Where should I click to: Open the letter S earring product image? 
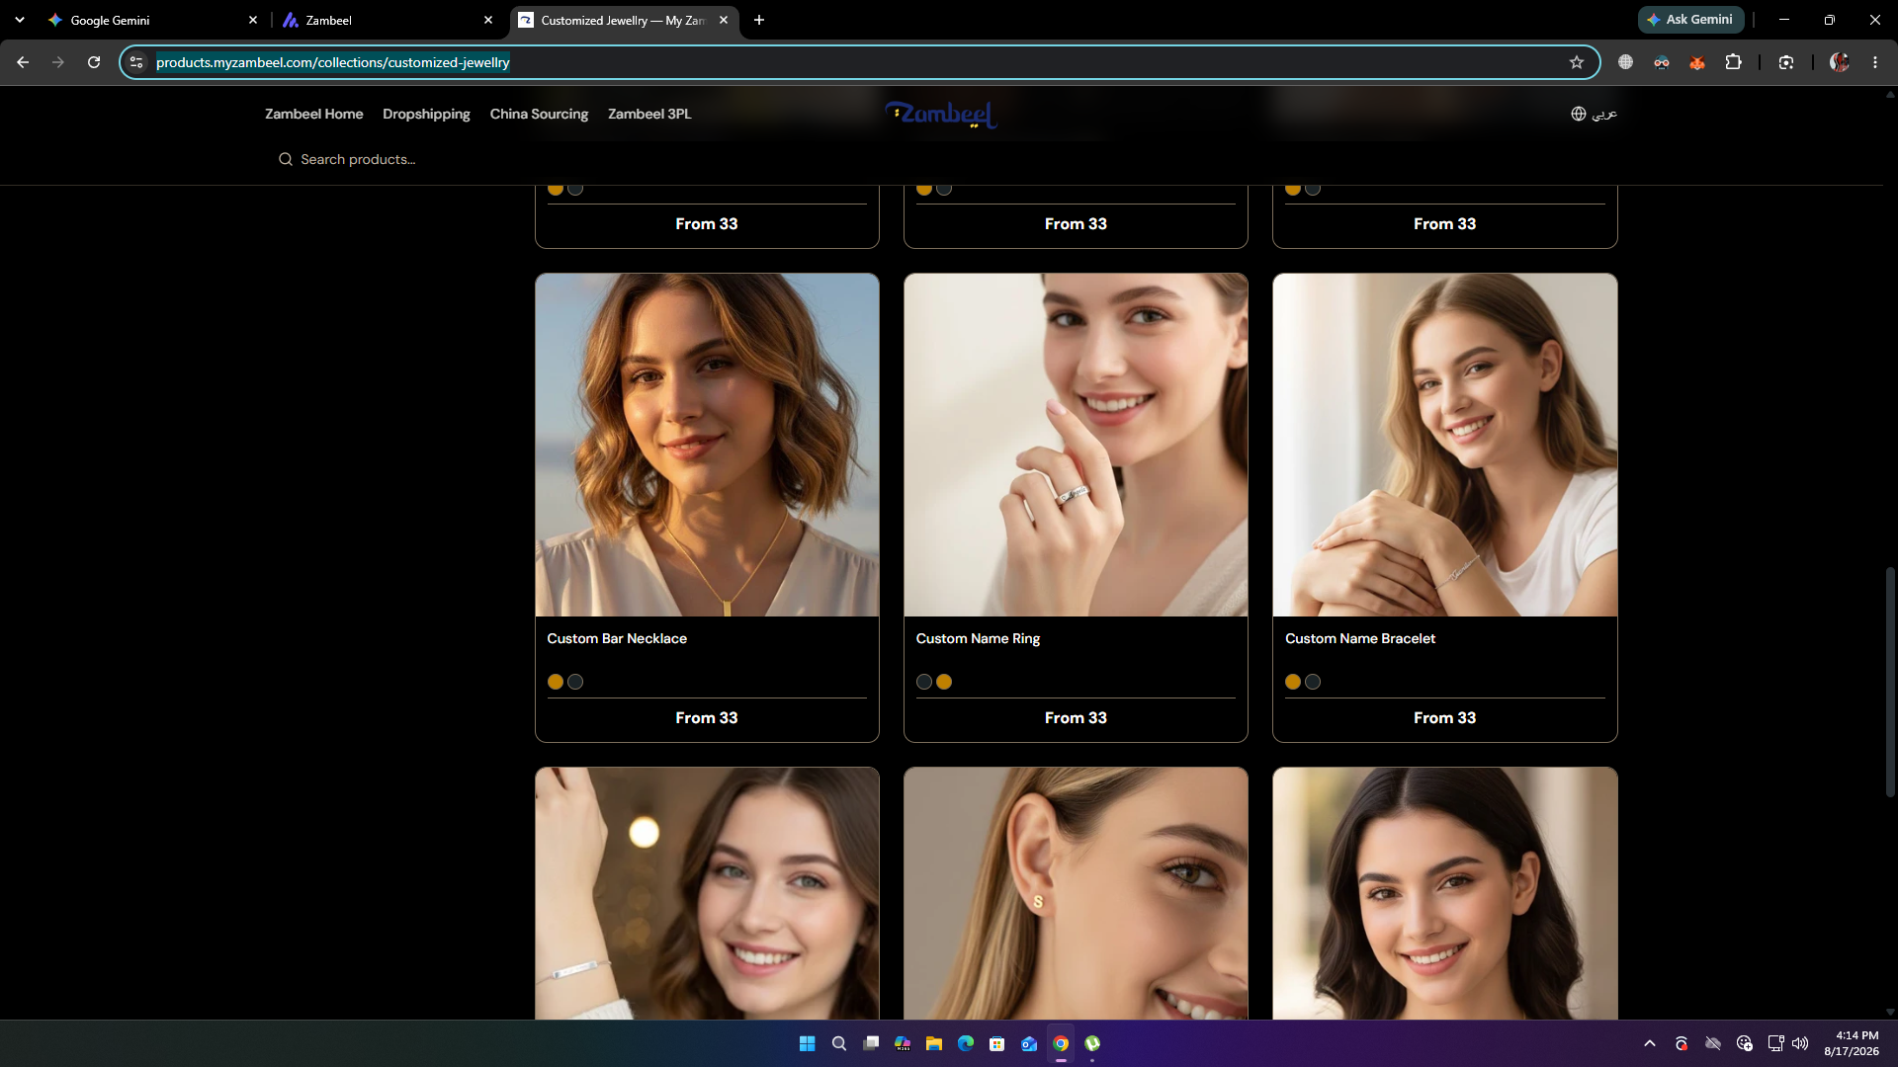click(x=1076, y=893)
